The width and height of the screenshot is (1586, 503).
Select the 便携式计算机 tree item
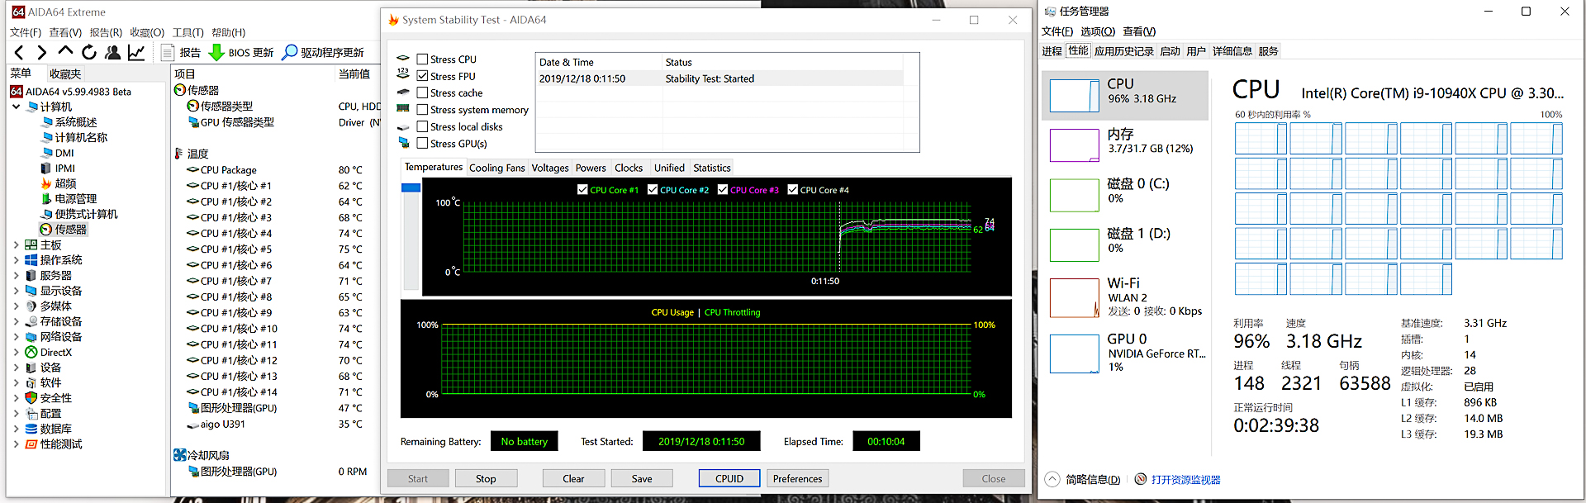click(79, 214)
